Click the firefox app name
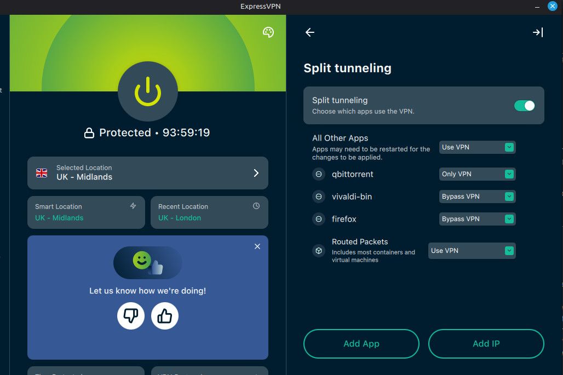 click(x=344, y=219)
